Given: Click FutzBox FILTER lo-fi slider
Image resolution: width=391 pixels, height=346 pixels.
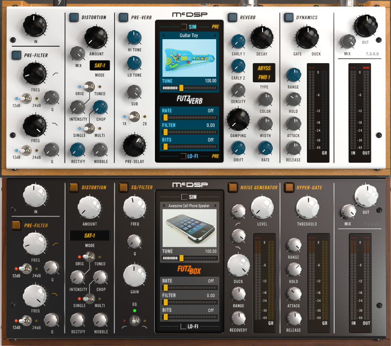Looking at the screenshot, I should point(190,302).
